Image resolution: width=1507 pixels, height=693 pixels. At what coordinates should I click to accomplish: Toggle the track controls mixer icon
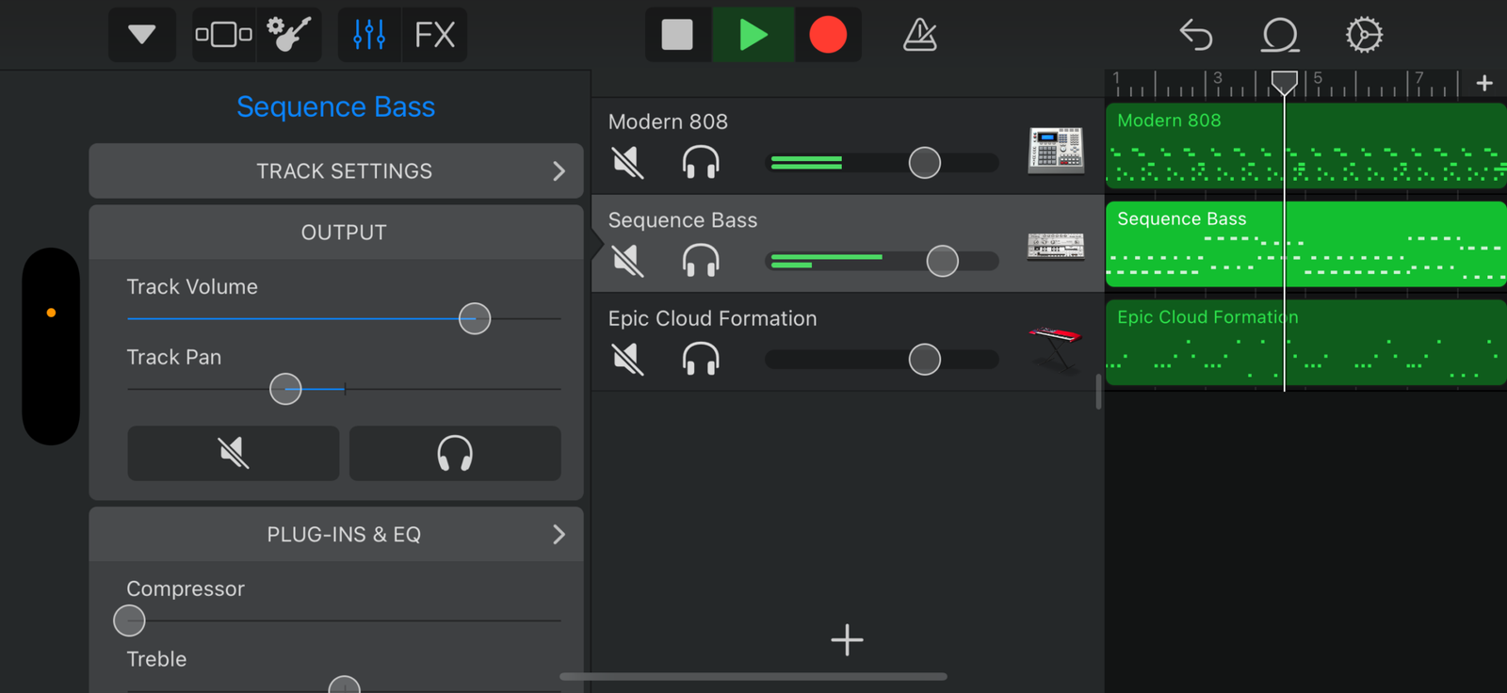369,35
